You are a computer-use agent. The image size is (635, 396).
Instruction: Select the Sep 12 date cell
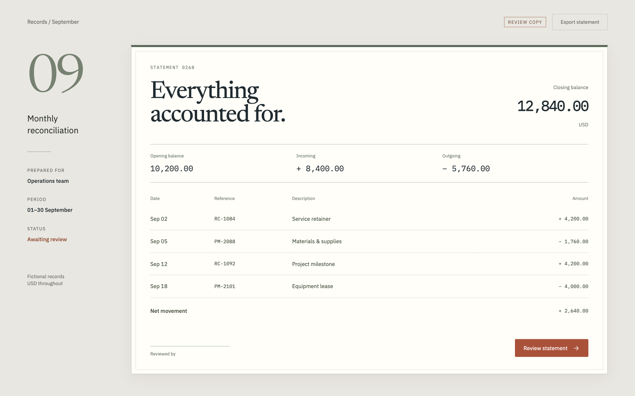[159, 264]
